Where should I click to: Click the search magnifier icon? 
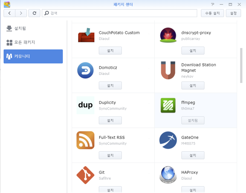tap(46, 13)
